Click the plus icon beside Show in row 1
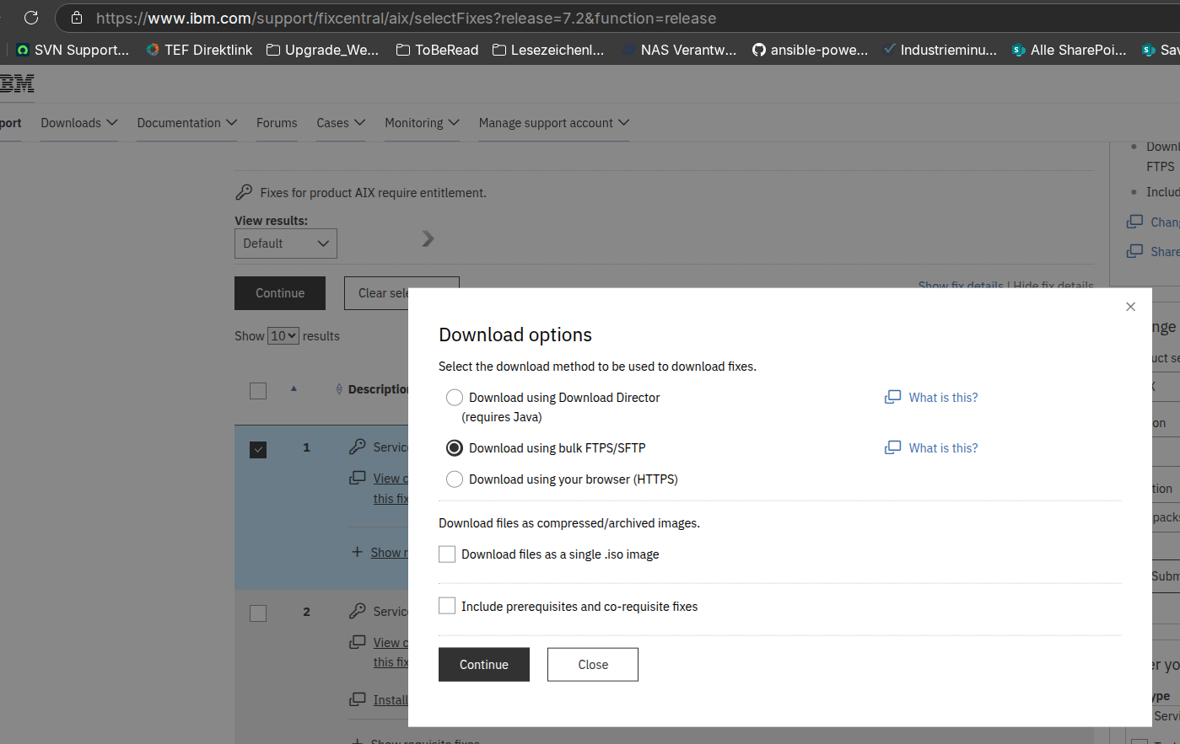The height and width of the screenshot is (744, 1180). (358, 552)
